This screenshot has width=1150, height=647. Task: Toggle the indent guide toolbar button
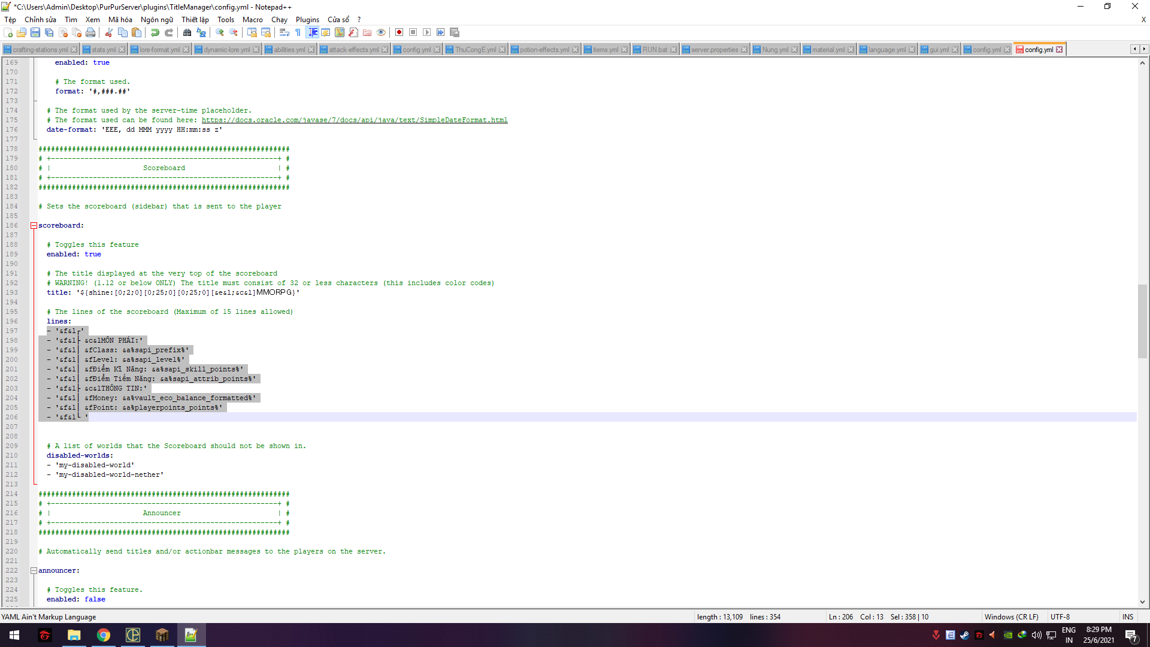click(x=312, y=32)
